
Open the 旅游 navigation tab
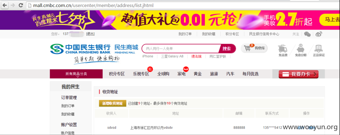pos(214,74)
